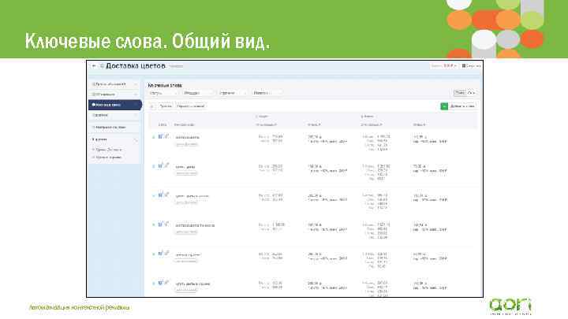Expand chevron of second sidebar item
Image resolution: width=568 pixels, height=319 pixels.
(x=136, y=95)
